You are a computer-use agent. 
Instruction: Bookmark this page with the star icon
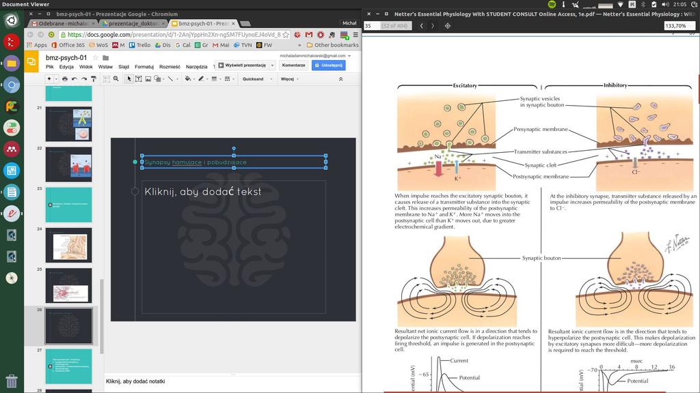(x=286, y=34)
